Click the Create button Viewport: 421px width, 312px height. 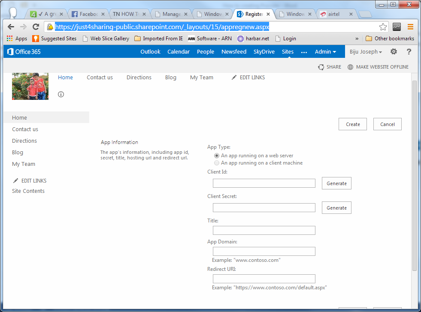pos(352,124)
